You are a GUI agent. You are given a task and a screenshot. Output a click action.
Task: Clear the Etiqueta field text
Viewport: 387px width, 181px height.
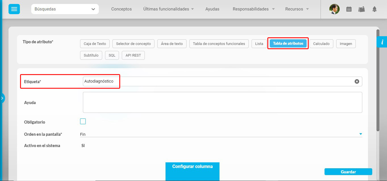click(x=357, y=81)
